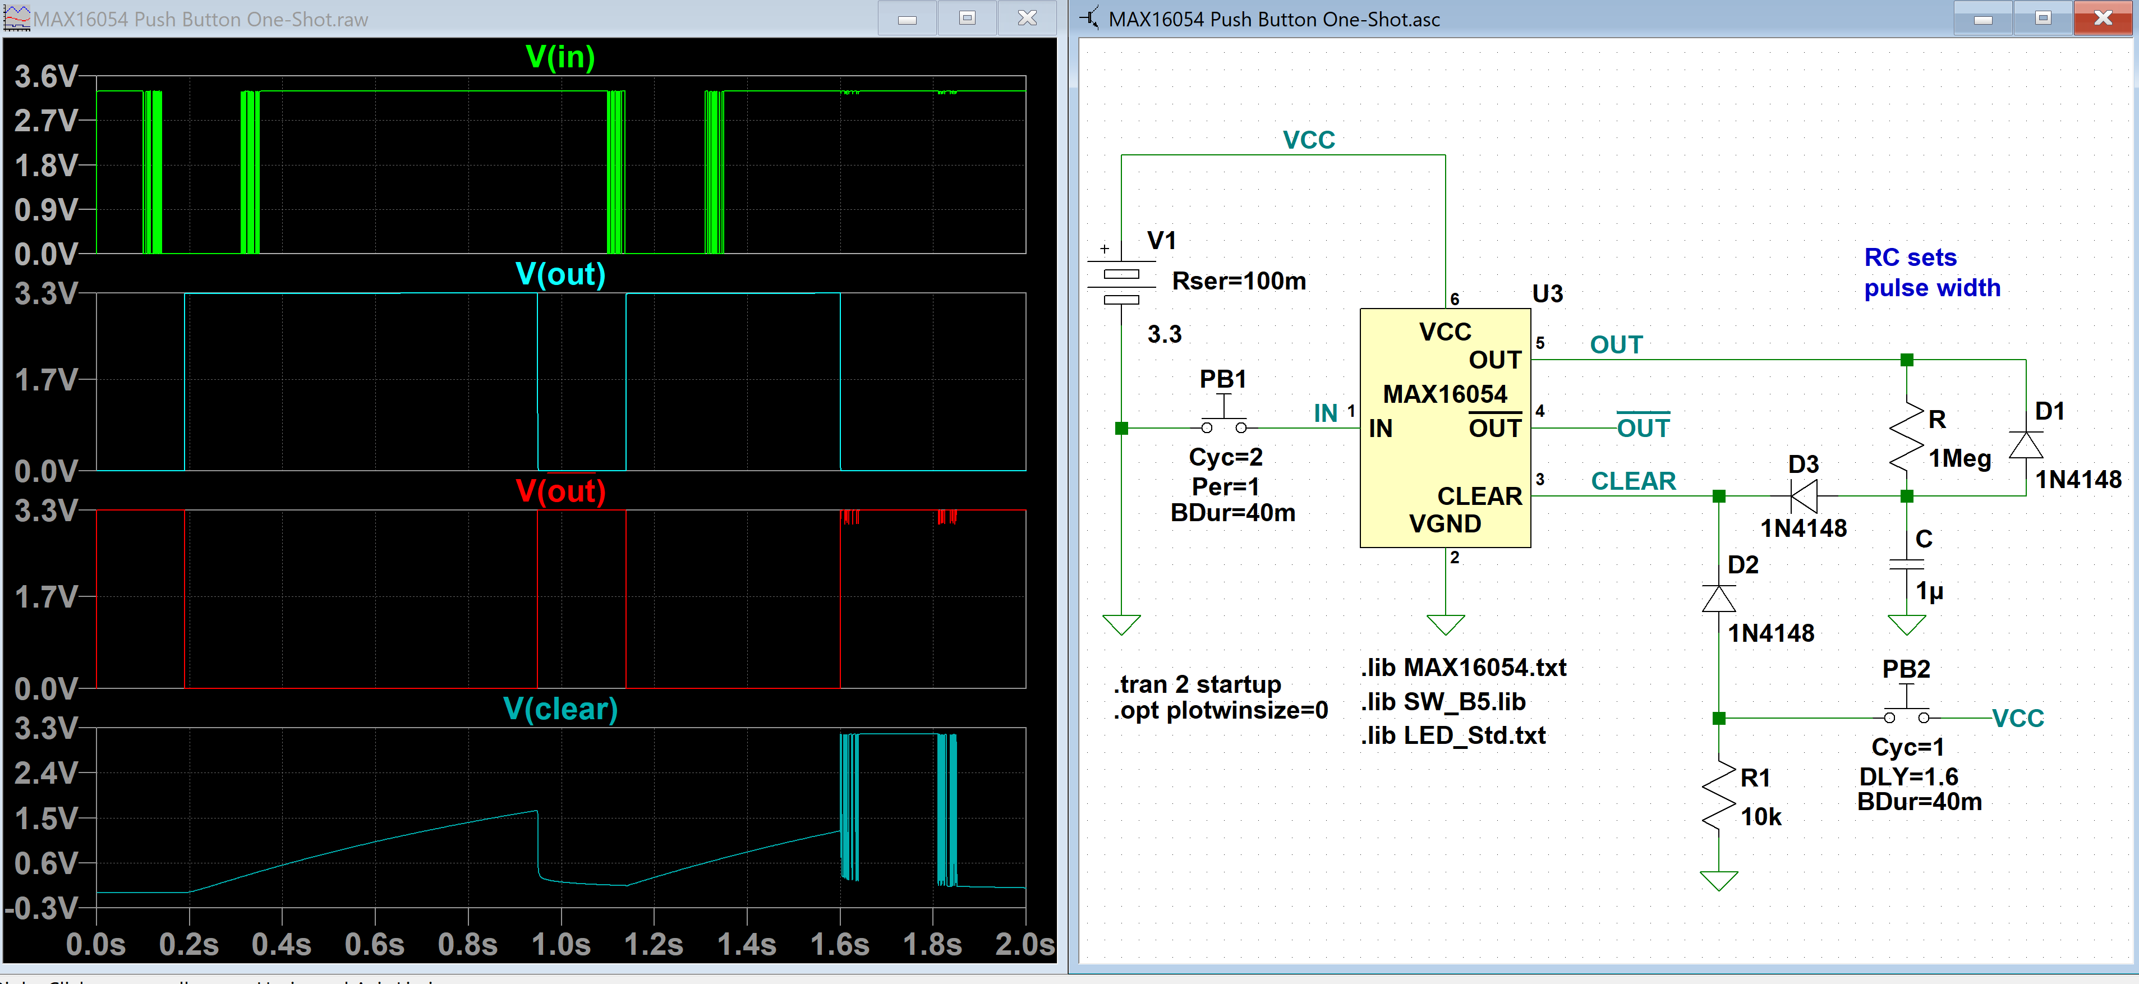Click the 1N4148 label of D1

pos(2077,479)
